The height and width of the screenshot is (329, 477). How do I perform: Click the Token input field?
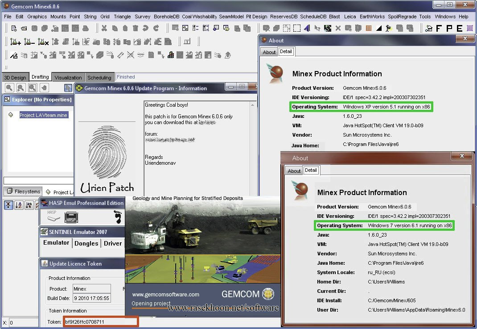101,322
